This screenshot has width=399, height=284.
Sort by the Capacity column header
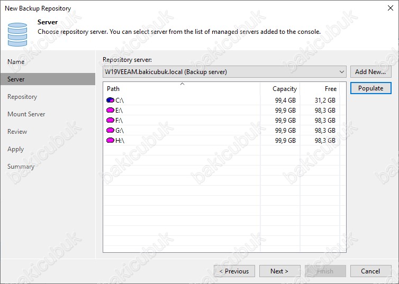tap(280, 89)
